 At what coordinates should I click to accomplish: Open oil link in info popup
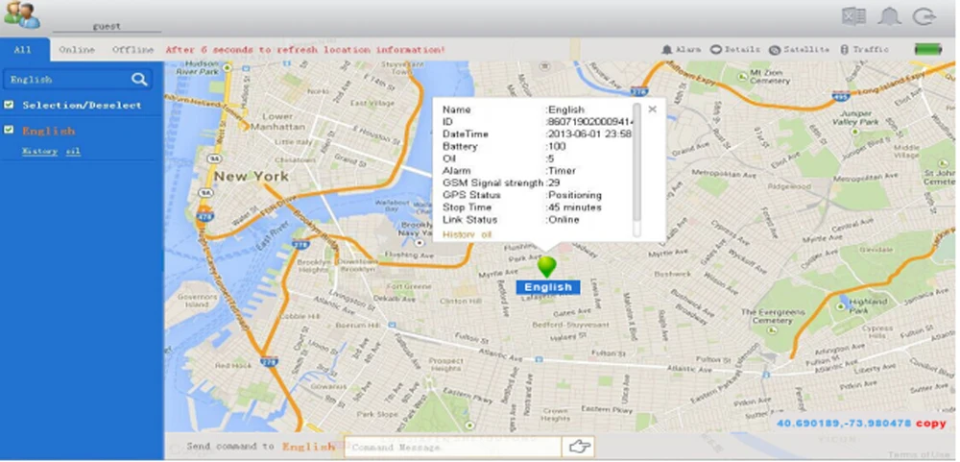[x=487, y=234]
